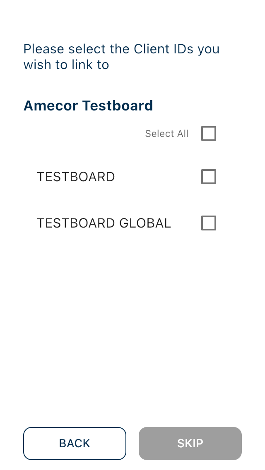Link to the TESTBOARD client ID
Viewport: 265px width, 470px height.
point(209,177)
